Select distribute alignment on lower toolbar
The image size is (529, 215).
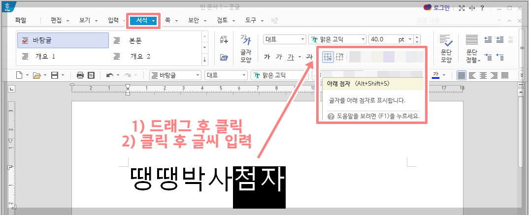[505, 75]
